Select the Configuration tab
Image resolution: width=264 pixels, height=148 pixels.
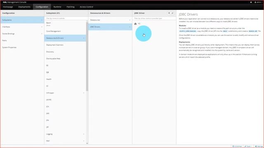(42, 7)
